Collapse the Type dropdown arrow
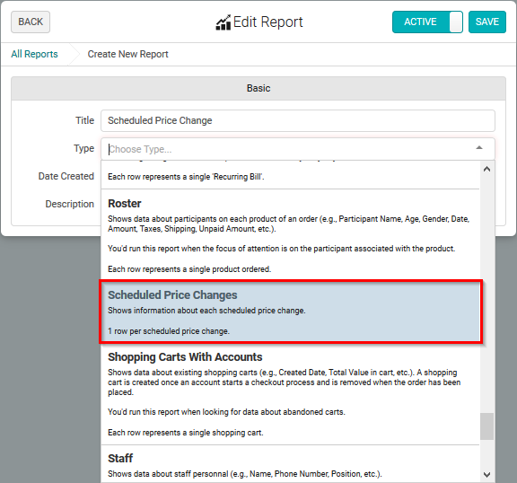 pyautogui.click(x=479, y=148)
